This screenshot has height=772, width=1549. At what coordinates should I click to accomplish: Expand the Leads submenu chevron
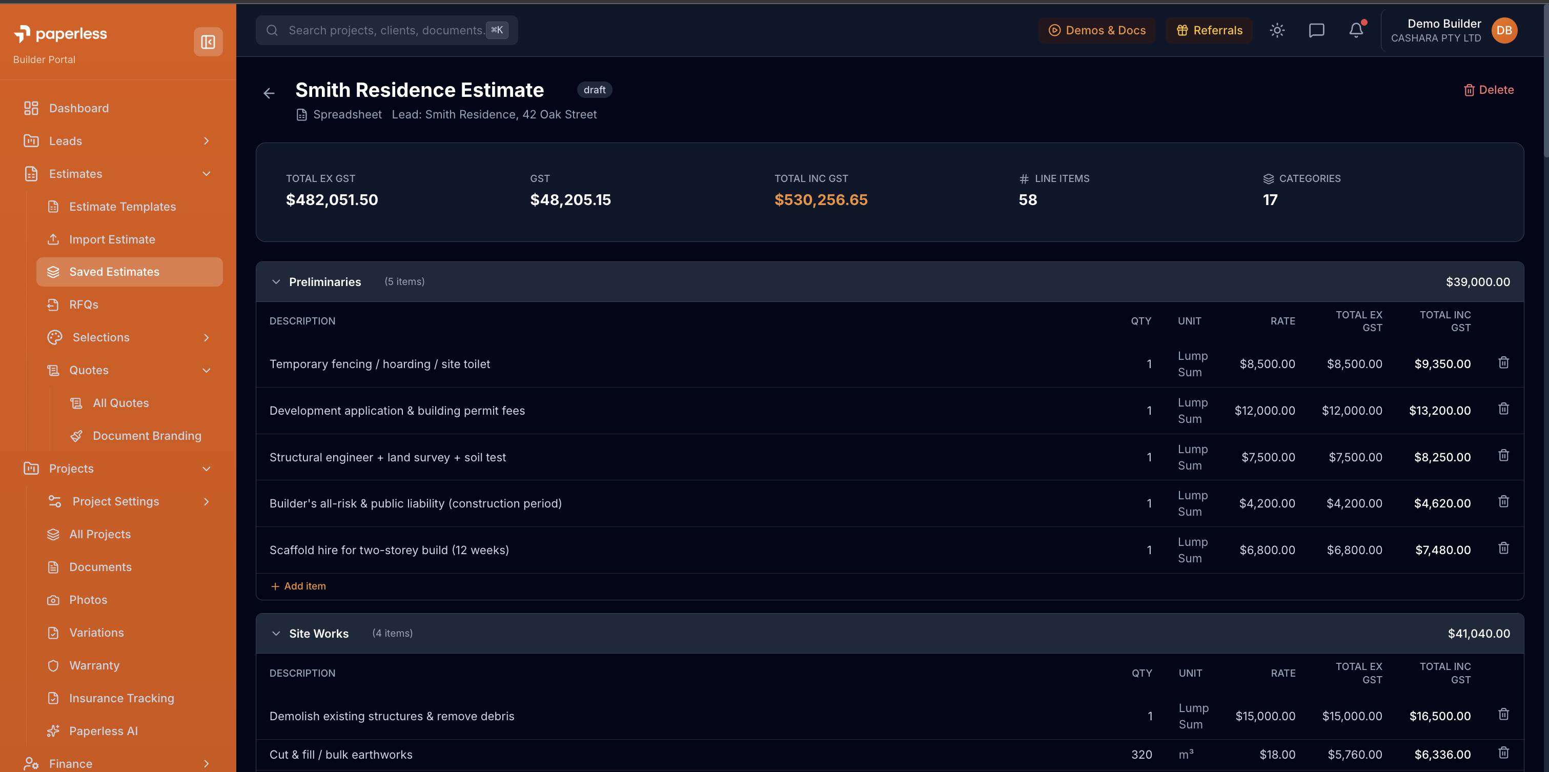pyautogui.click(x=206, y=140)
